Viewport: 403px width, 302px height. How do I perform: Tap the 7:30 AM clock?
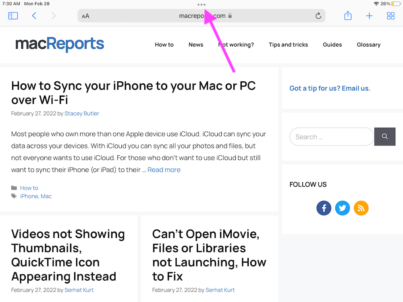point(11,4)
